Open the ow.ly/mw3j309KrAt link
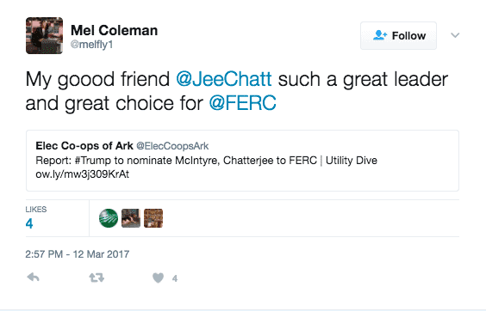 (82, 174)
